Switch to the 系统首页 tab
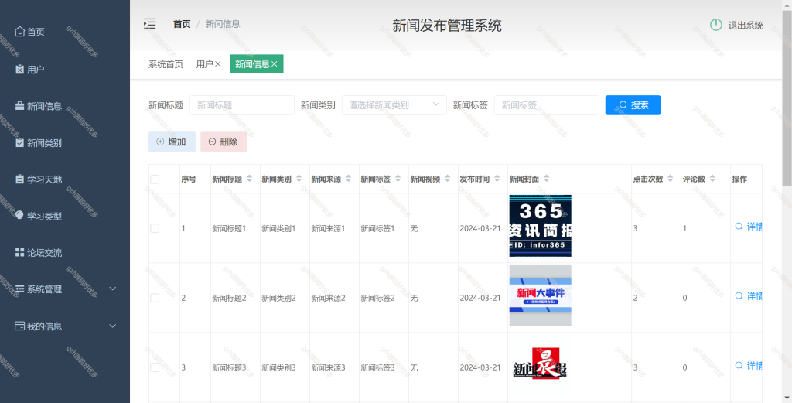This screenshot has height=403, width=792. point(166,64)
